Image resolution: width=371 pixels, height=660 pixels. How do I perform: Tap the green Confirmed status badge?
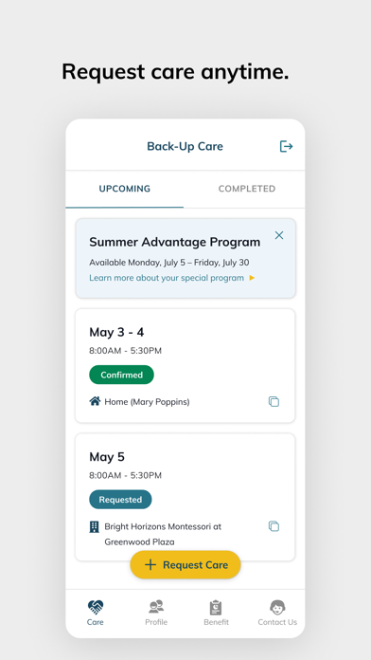click(121, 375)
